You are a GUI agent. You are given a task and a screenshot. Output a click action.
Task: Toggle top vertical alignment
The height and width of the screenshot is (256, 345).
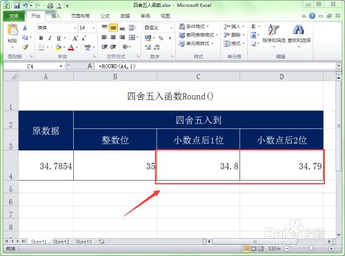point(104,28)
